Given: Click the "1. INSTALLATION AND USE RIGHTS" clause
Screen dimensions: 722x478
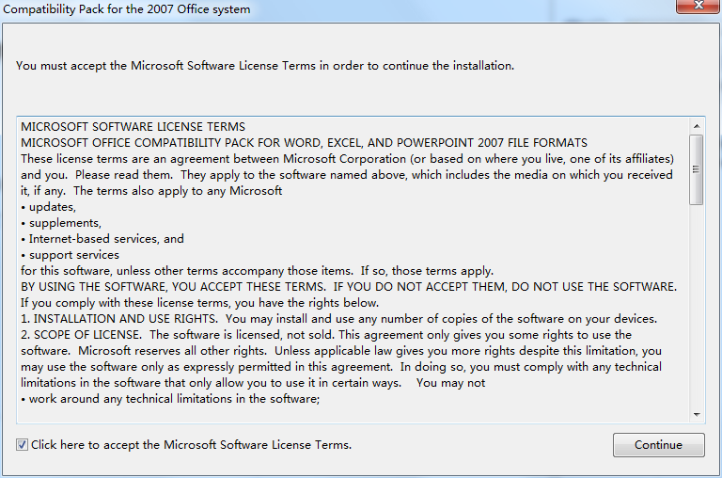Looking at the screenshot, I should (122, 318).
